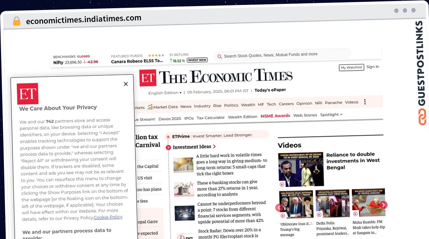Play the Maha Kumbh video

point(355,214)
